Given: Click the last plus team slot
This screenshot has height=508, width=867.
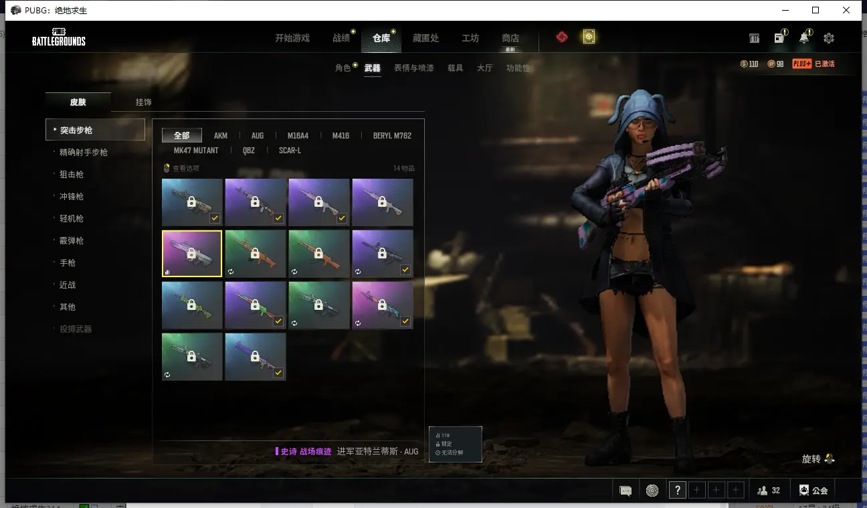Looking at the screenshot, I should (736, 491).
